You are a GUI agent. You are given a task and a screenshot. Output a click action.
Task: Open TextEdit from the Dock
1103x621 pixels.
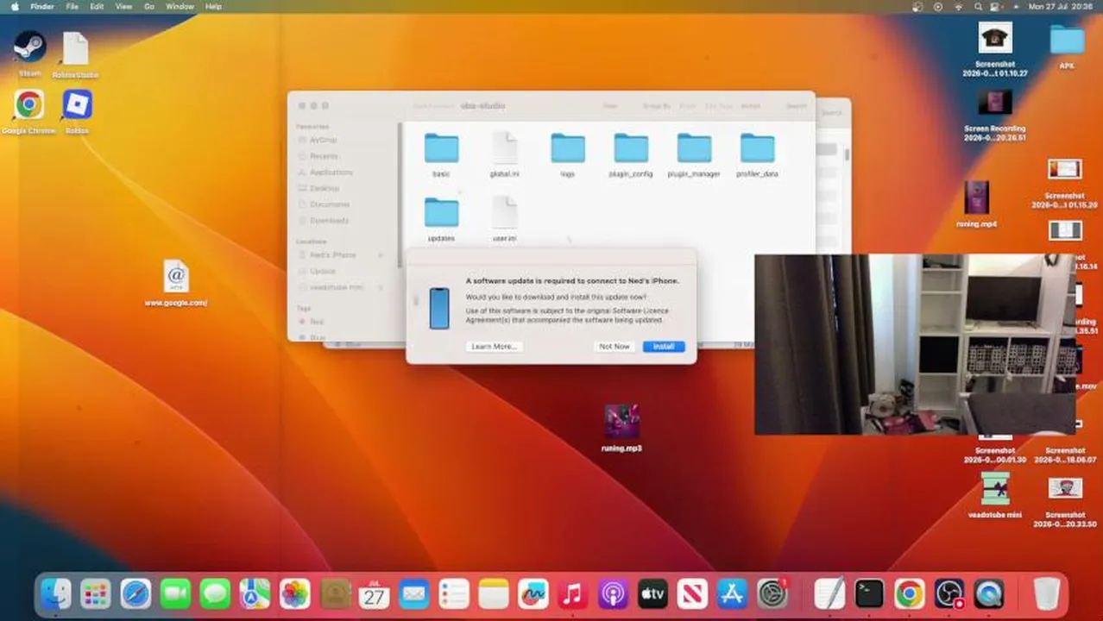[x=829, y=593]
